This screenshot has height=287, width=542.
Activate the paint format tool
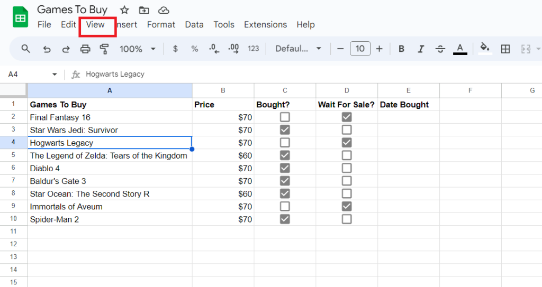coord(104,49)
